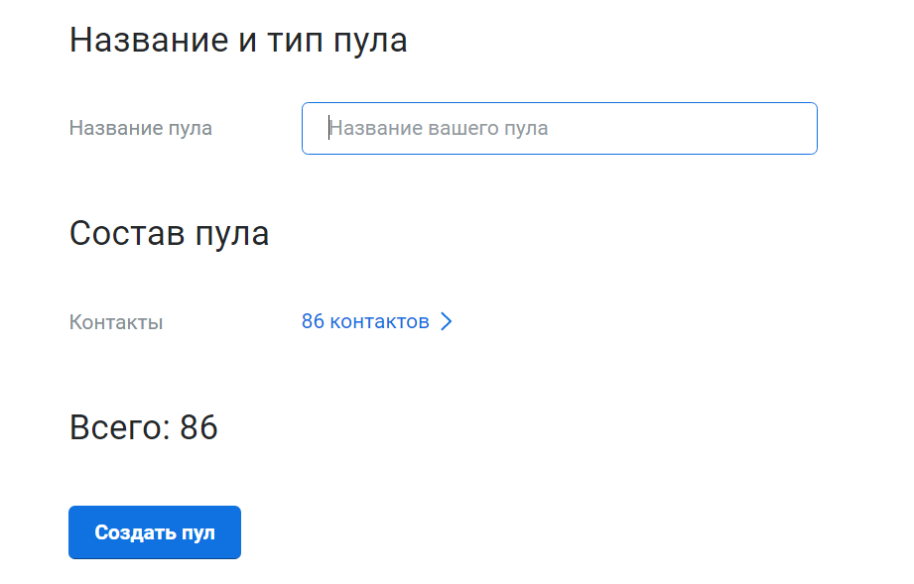
Task: Click the word контактов in the blue link
Action: pyautogui.click(x=379, y=321)
